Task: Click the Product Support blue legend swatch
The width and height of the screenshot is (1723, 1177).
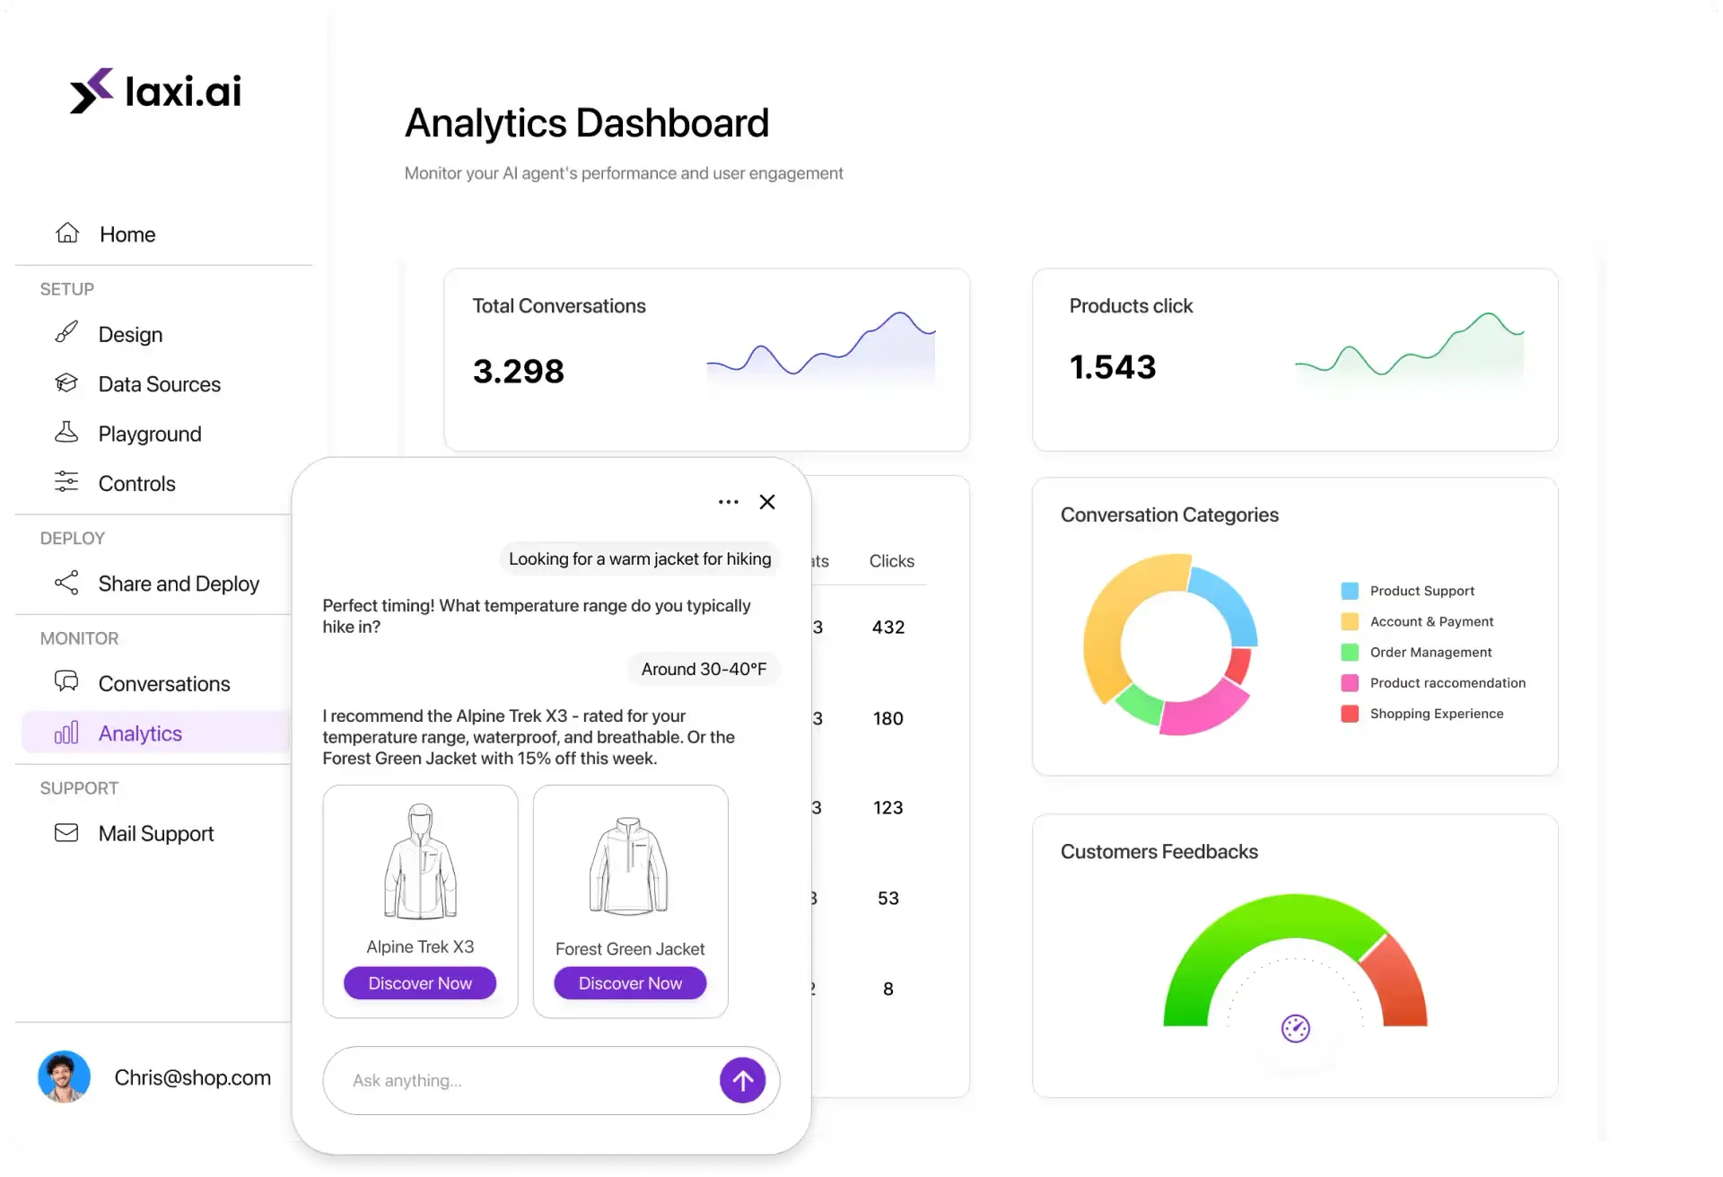Action: pyautogui.click(x=1349, y=591)
